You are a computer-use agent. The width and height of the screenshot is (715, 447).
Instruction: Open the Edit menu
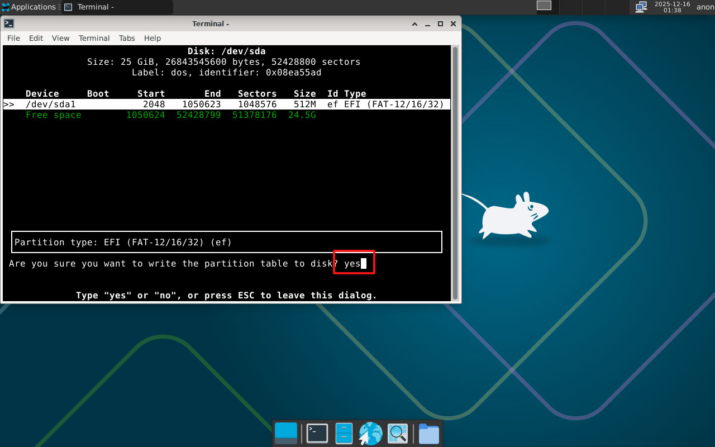[x=36, y=38]
